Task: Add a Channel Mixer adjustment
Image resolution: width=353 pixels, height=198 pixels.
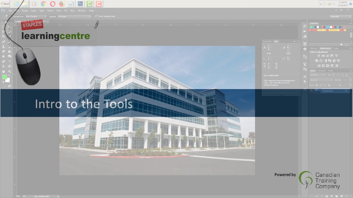Action: [334, 61]
